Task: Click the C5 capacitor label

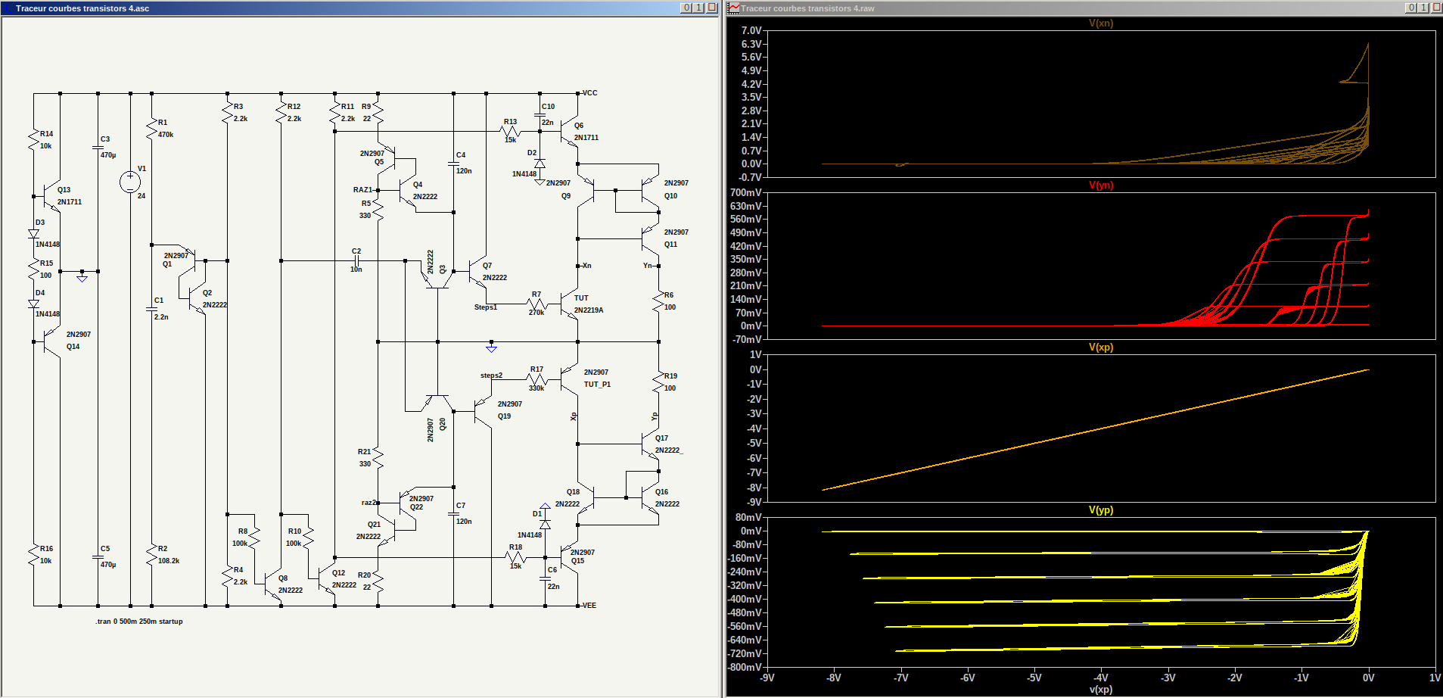Action: point(105,549)
